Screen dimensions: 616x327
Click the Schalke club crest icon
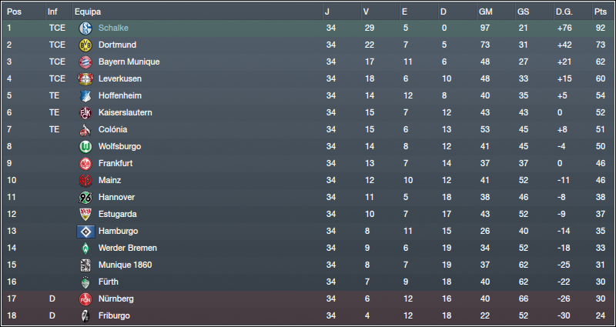pyautogui.click(x=85, y=28)
